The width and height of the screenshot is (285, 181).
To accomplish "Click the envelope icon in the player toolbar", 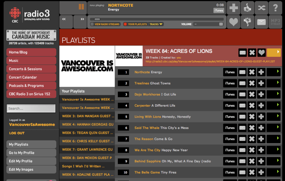I will click(261, 22).
